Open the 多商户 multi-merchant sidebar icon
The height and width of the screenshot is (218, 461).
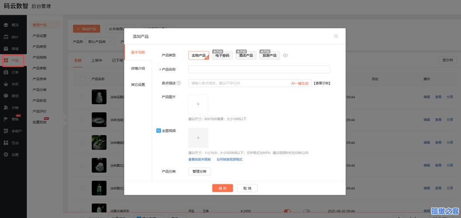[x=6, y=131]
